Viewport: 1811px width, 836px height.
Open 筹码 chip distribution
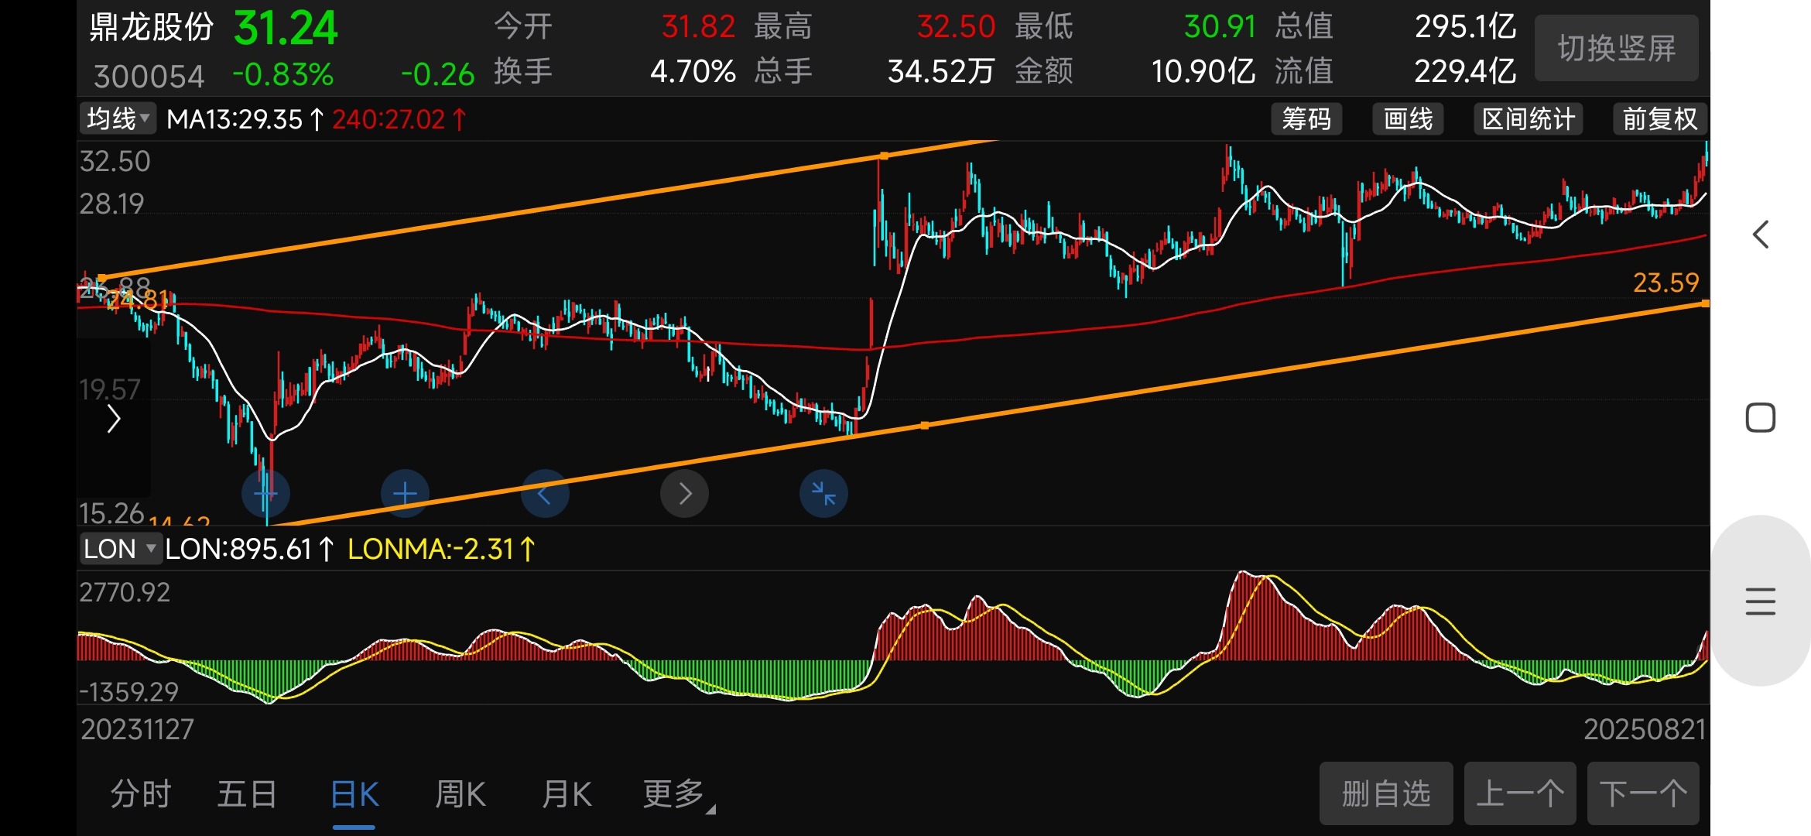[1306, 119]
